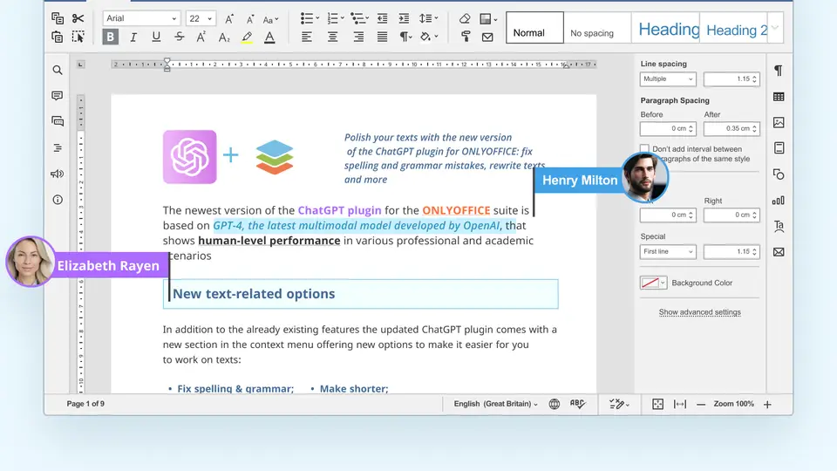The height and width of the screenshot is (471, 837).
Task: Click the Copy style paintbrush icon
Action: pyautogui.click(x=466, y=37)
